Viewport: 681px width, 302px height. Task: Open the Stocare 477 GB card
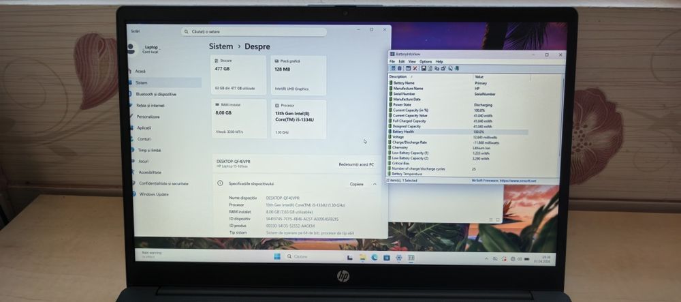pos(238,75)
